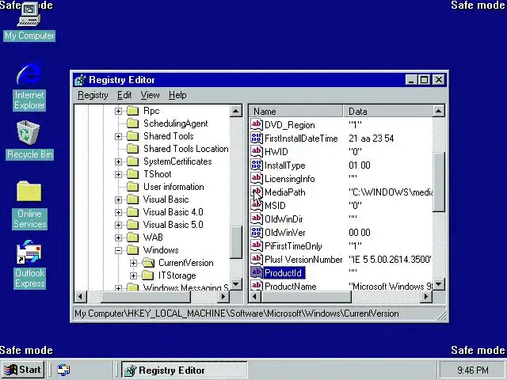Viewport: 507px width, 380px height.
Task: Click the open CurrentVersion folder icon
Action: [148, 263]
